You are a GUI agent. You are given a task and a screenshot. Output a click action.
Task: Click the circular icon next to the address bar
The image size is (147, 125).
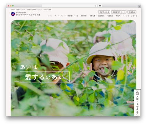click(100, 6)
